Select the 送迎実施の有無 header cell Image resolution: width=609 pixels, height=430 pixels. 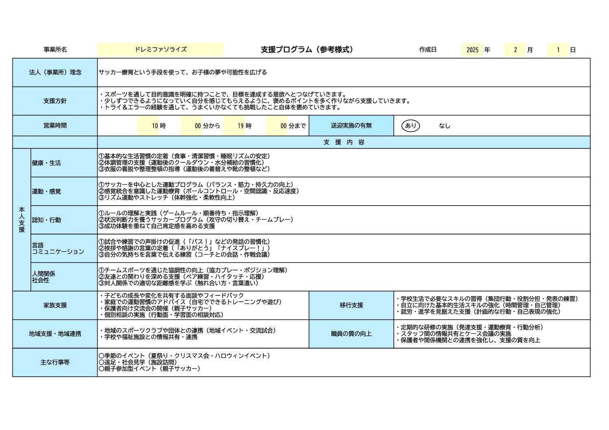[351, 126]
